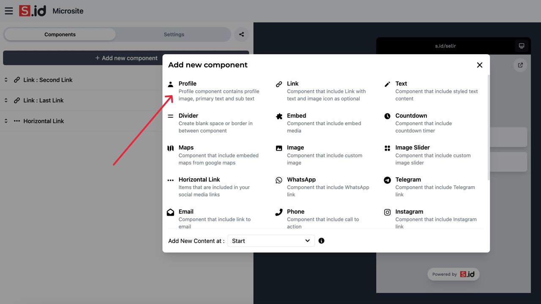Open preview in new tab icon

point(520,65)
